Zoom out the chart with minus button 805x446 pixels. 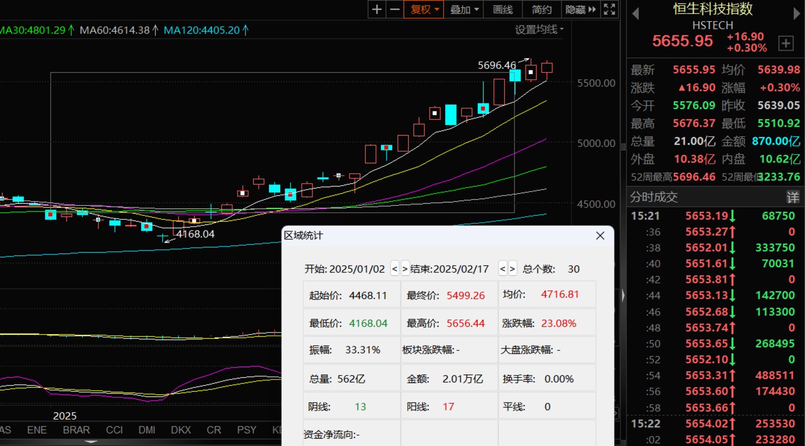pos(395,10)
